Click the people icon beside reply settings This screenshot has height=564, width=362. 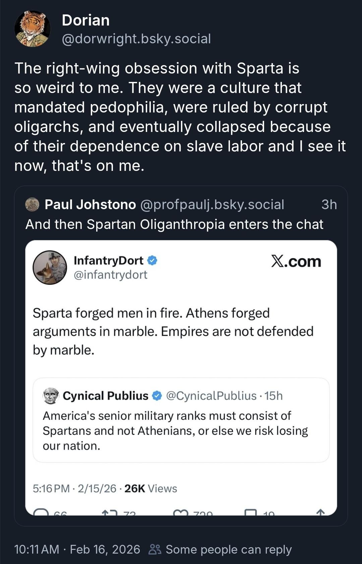(x=155, y=550)
